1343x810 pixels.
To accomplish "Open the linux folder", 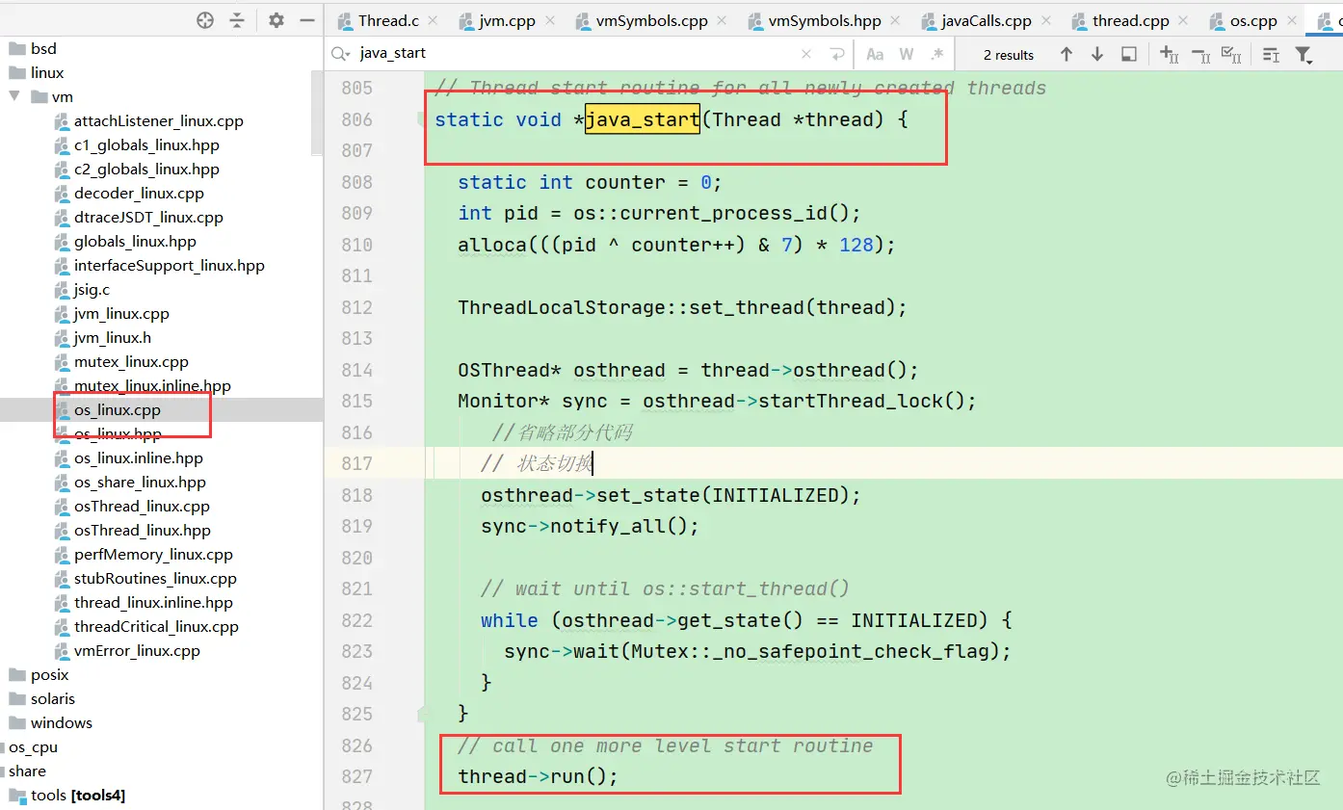I will [x=47, y=72].
